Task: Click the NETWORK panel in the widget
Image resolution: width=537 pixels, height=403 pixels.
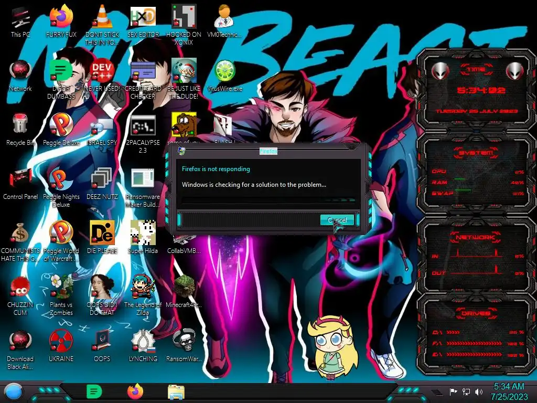Action: (476, 255)
